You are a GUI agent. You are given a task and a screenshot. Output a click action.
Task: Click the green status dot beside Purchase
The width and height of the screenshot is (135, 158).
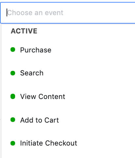click(x=13, y=49)
